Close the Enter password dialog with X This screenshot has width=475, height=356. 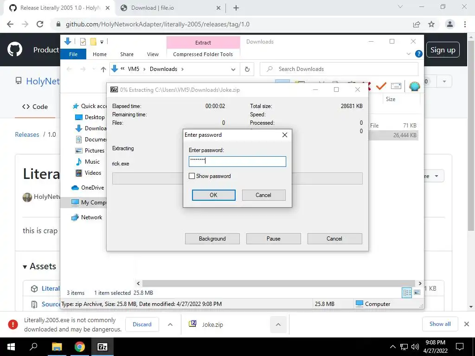[x=285, y=135]
